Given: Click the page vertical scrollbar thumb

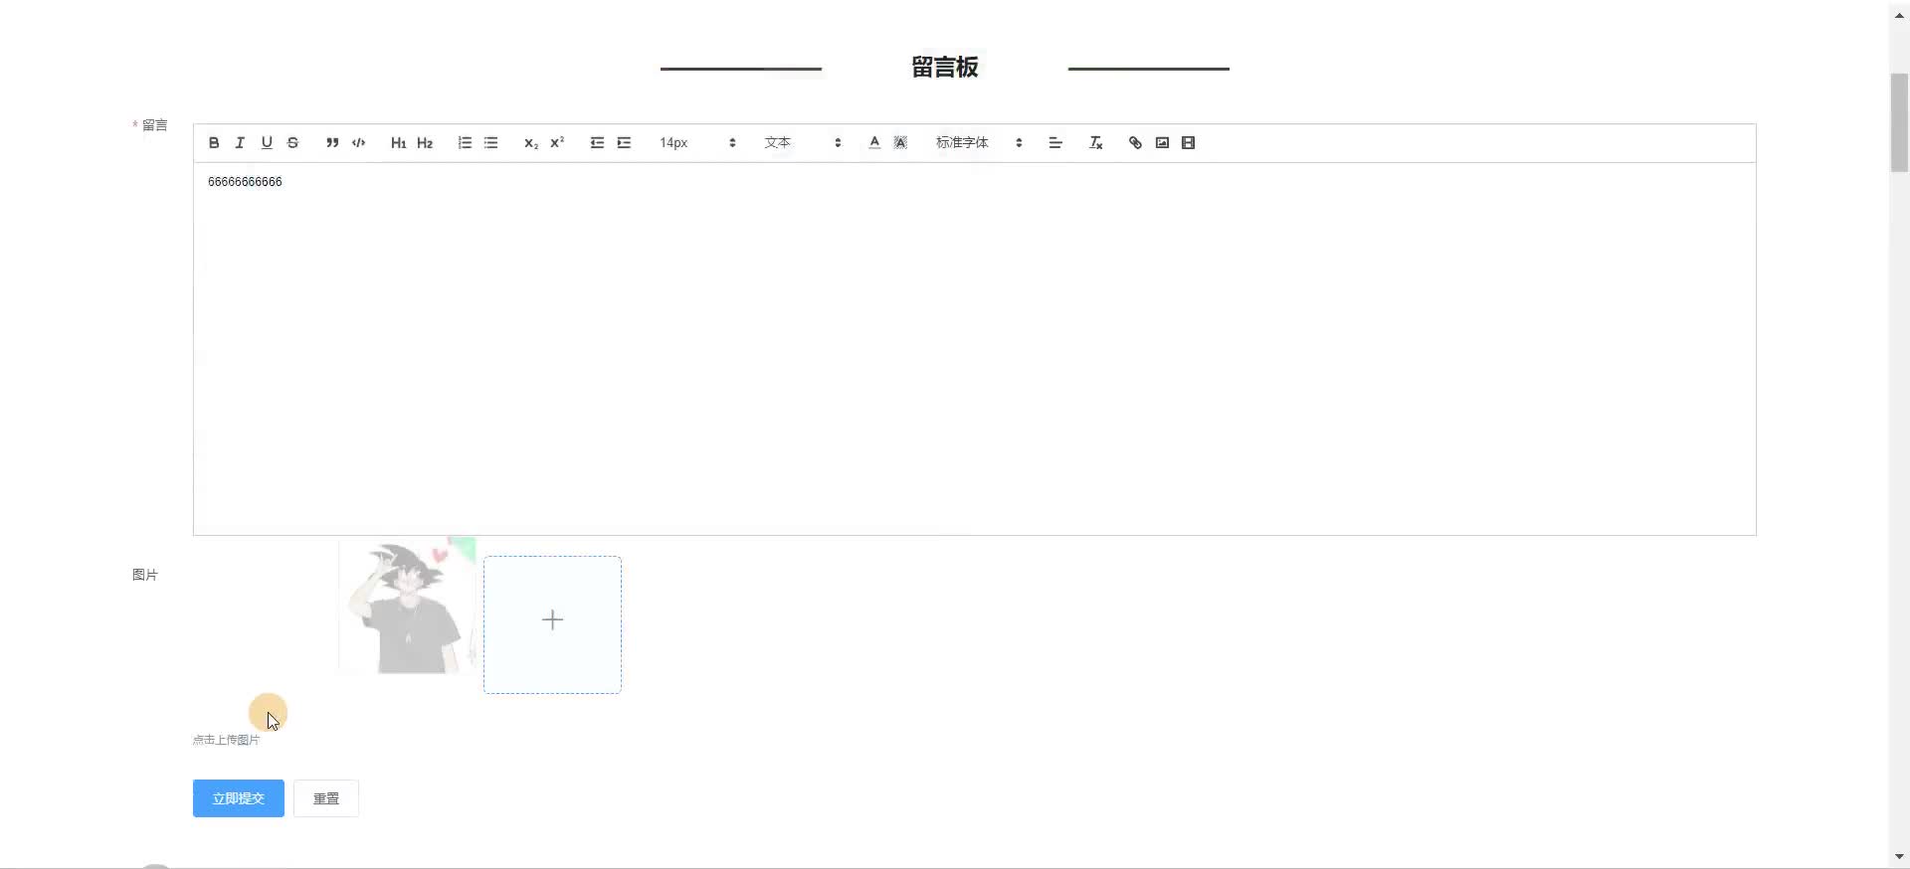Looking at the screenshot, I should coord(1899,122).
